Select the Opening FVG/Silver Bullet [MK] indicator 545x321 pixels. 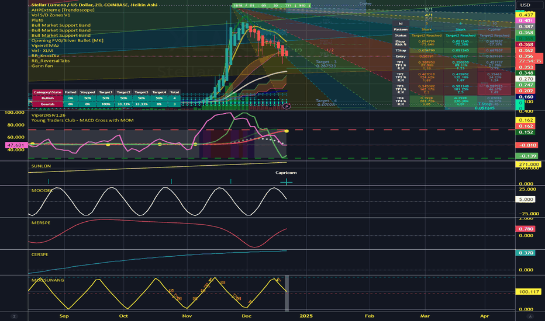(x=67, y=41)
